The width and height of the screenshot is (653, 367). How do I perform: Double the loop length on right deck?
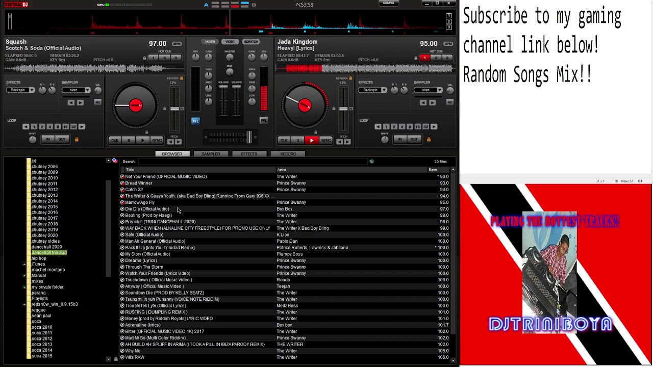pos(434,126)
